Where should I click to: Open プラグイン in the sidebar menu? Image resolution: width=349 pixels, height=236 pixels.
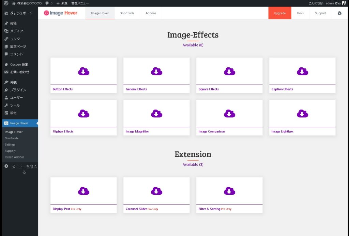18,90
